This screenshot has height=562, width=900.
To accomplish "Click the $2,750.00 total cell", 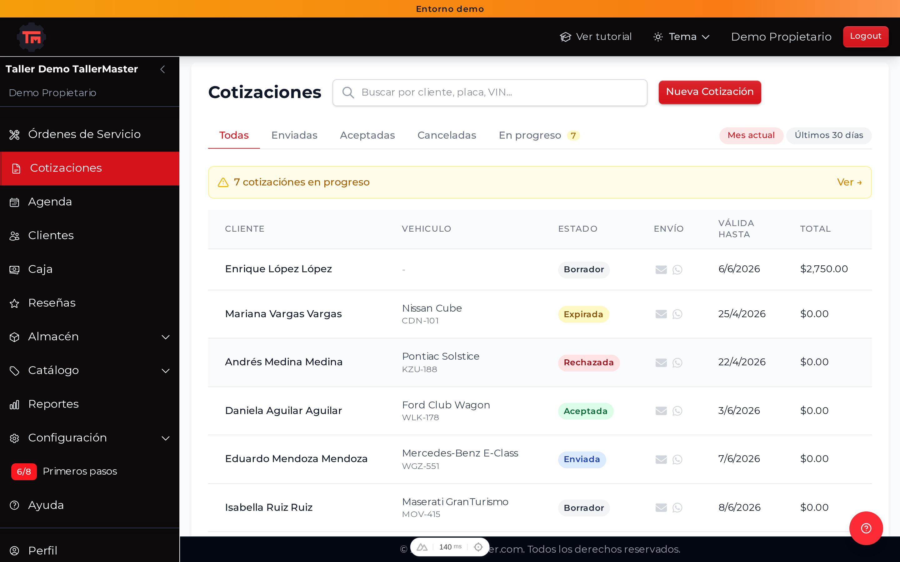I will (824, 269).
